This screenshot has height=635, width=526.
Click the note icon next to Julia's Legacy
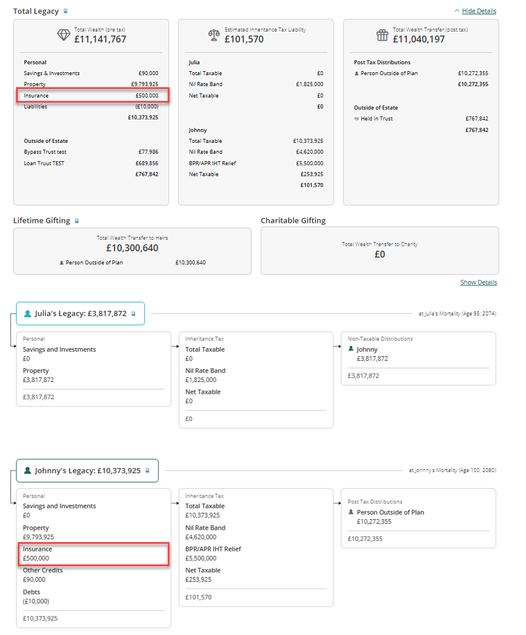(x=134, y=314)
